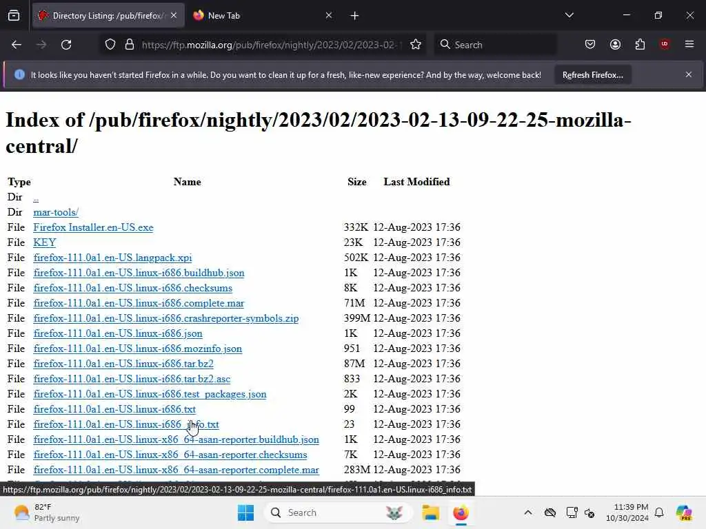Click Firefox icon in taskbar
This screenshot has width=706, height=529.
(461, 512)
